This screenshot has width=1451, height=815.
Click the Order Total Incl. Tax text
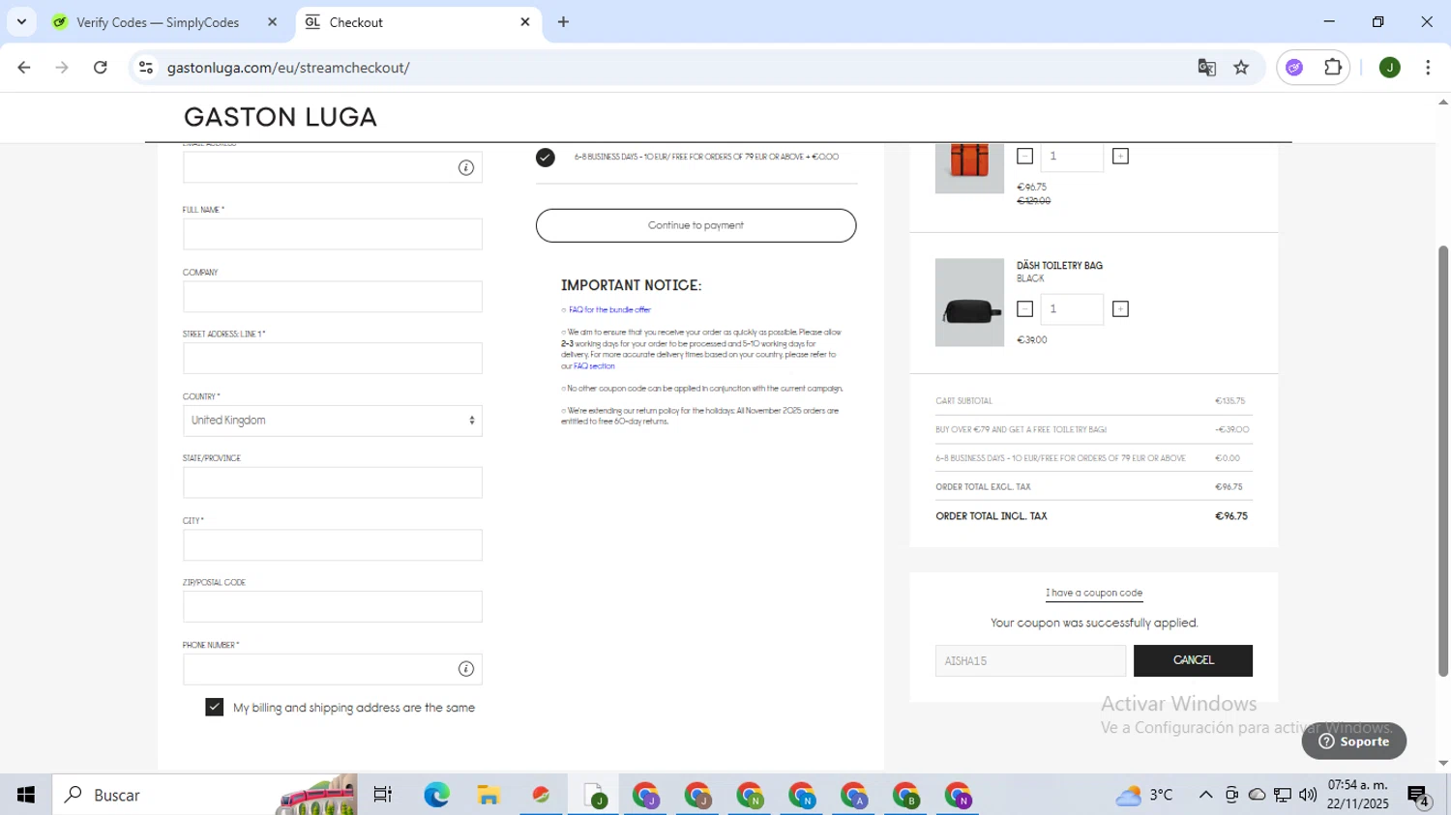coord(992,516)
